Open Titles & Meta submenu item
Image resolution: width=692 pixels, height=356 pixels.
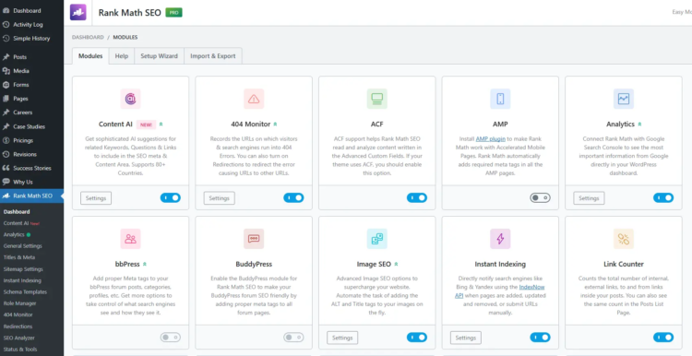point(19,257)
